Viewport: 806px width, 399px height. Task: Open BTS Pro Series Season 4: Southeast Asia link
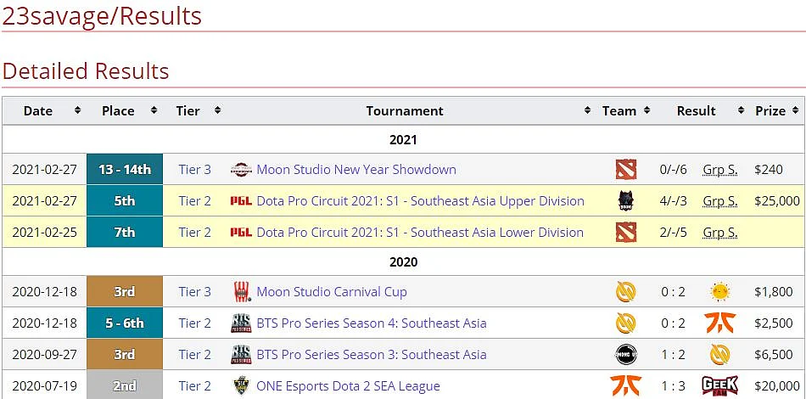pyautogui.click(x=371, y=323)
